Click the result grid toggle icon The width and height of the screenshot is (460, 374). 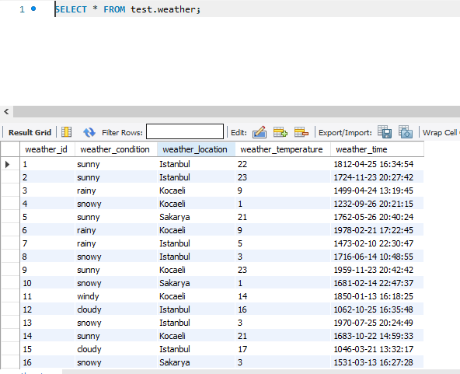(67, 132)
